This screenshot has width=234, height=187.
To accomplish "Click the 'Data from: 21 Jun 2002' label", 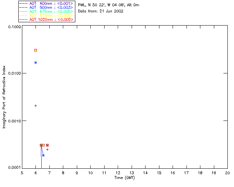I will coord(101,11).
